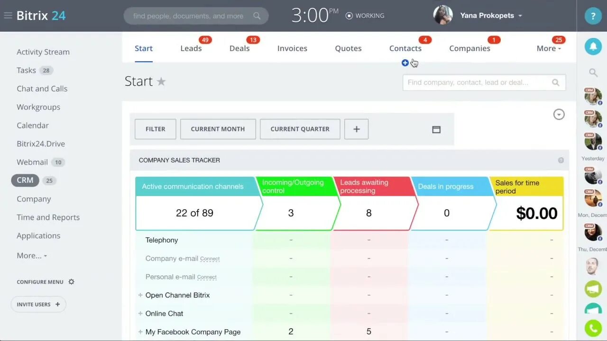Click the 3:00 PM clock display
The height and width of the screenshot is (341, 607).
pos(315,16)
